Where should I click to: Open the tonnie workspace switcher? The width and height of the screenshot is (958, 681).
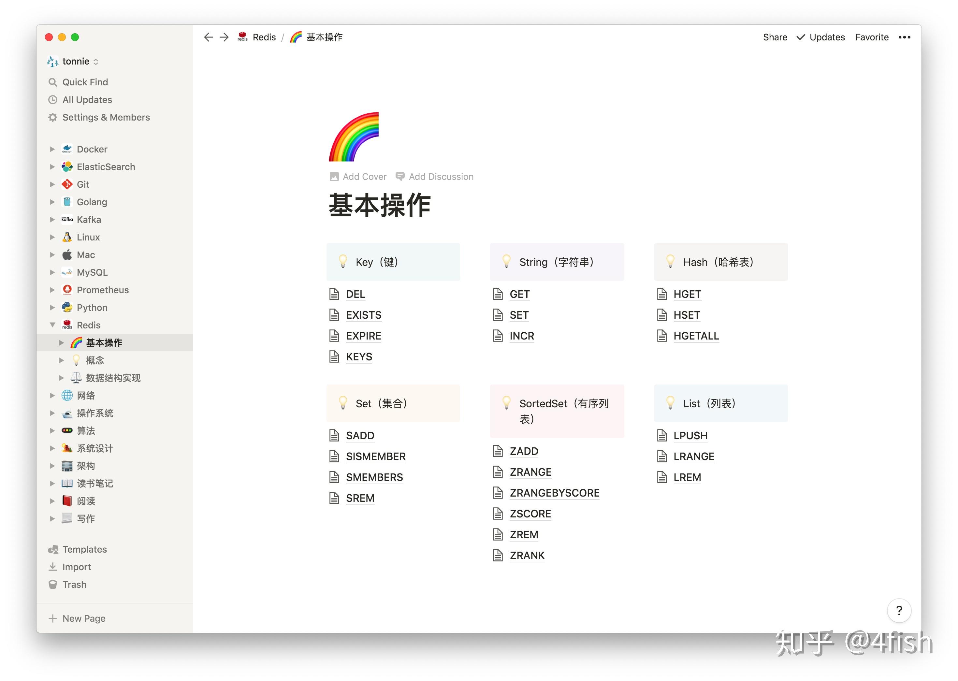point(76,61)
